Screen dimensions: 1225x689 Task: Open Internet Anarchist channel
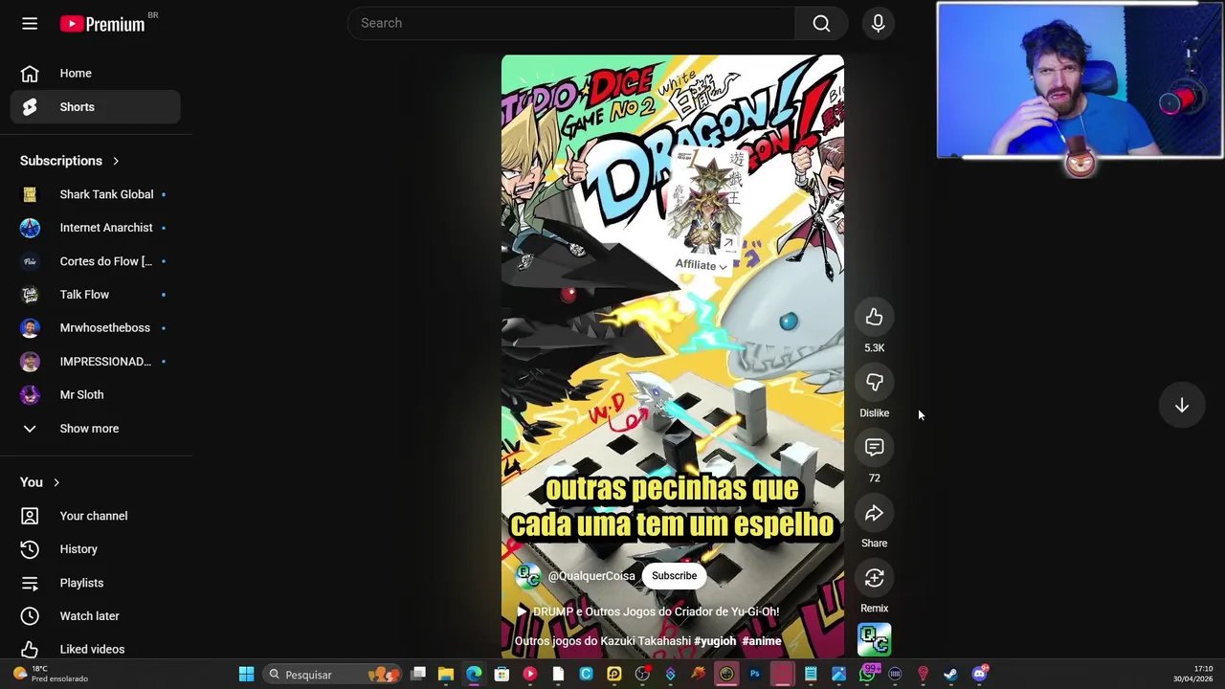pyautogui.click(x=96, y=228)
